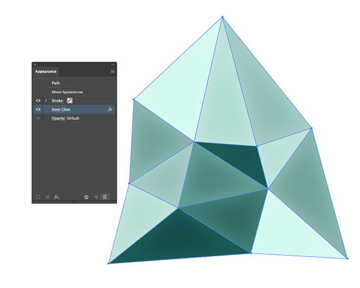
Task: Select the top apex anchor point
Action: (x=223, y=17)
